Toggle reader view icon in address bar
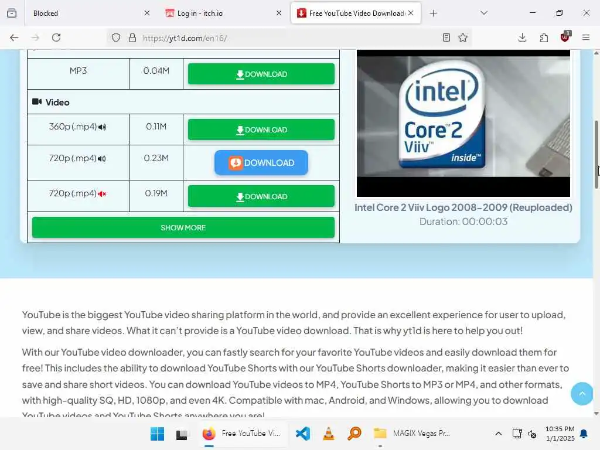This screenshot has height=450, width=600. pos(446,37)
